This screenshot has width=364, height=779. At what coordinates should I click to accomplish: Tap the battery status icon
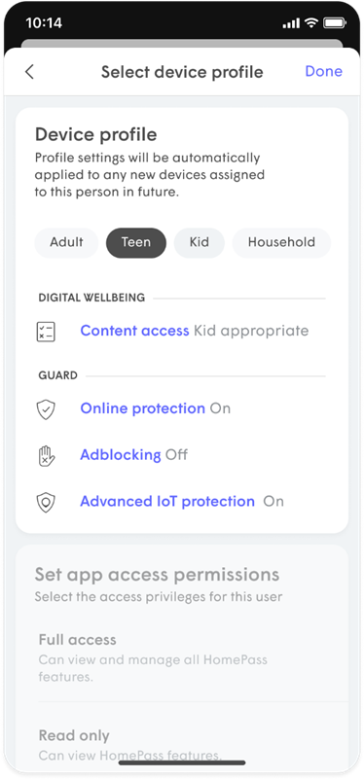tap(334, 22)
